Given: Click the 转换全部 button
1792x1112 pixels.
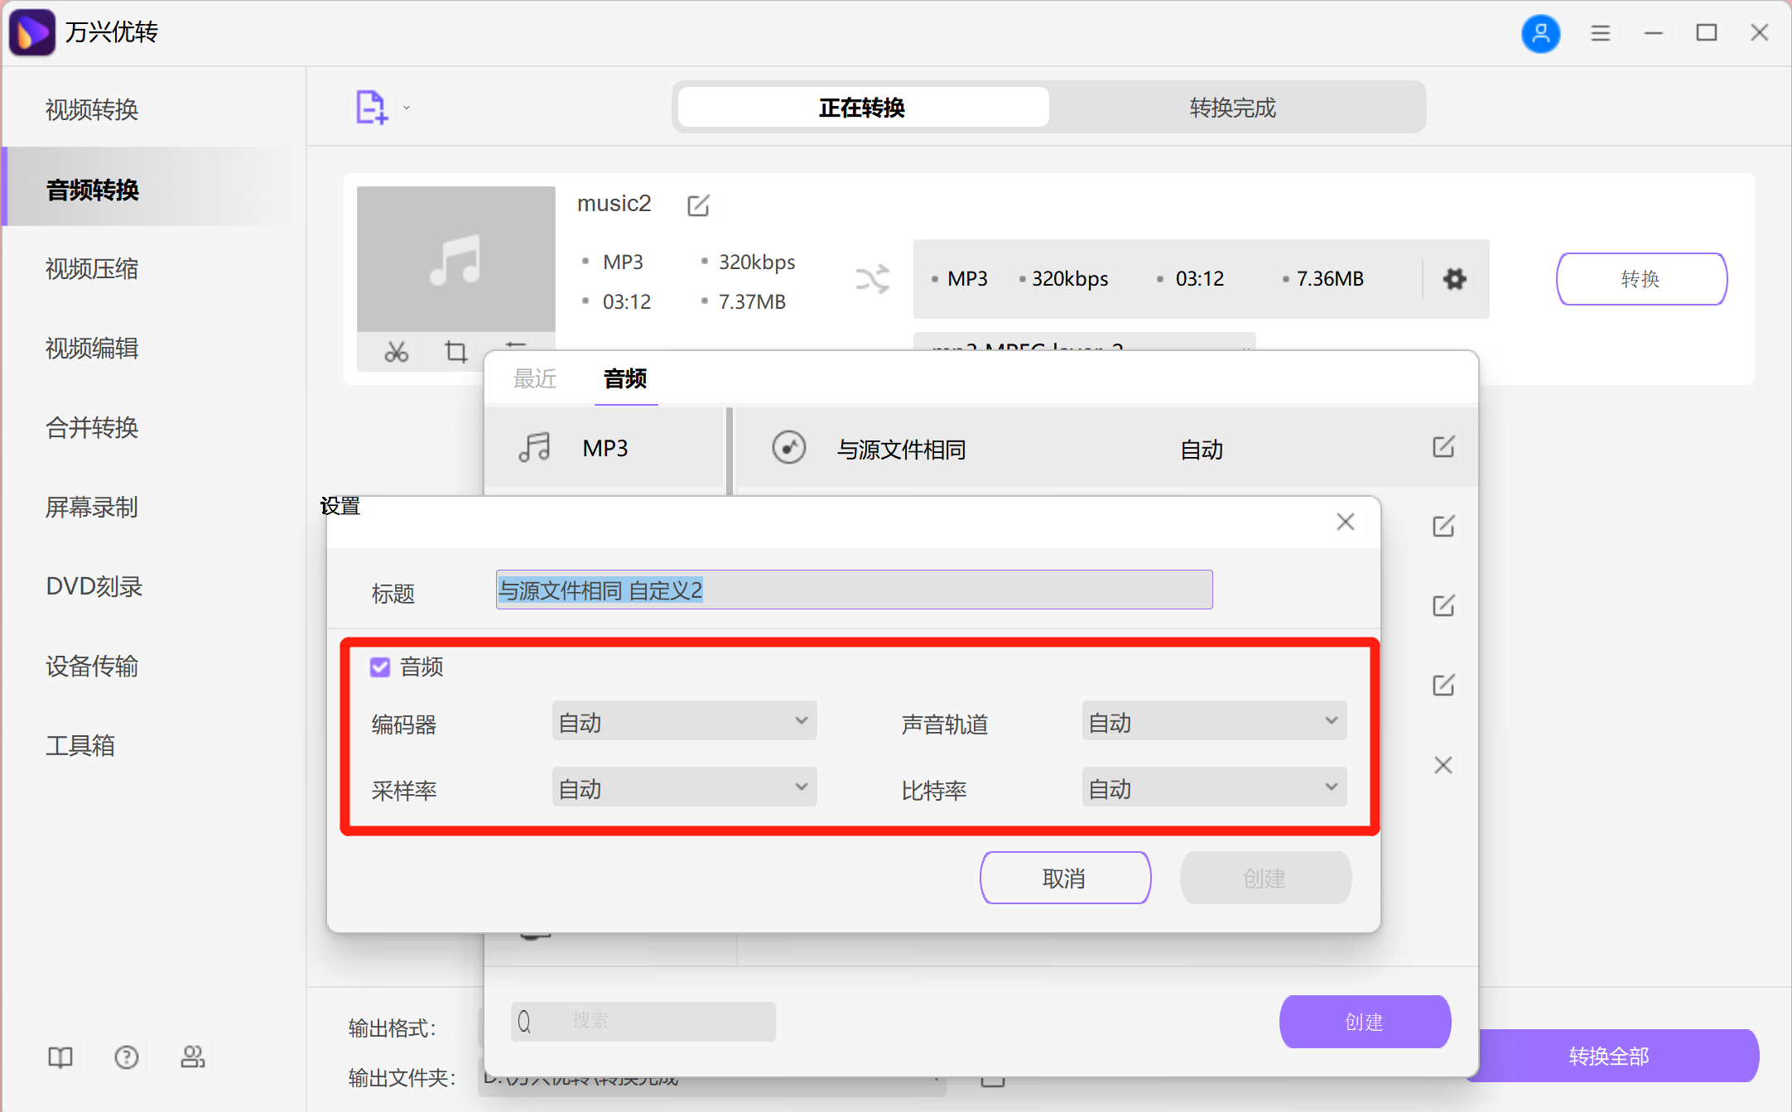Looking at the screenshot, I should click(x=1609, y=1057).
